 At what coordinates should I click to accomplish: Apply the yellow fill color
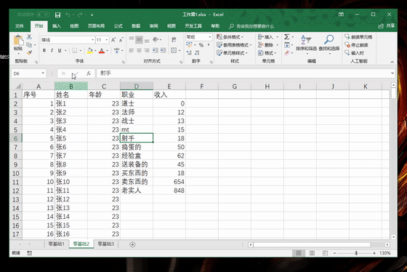point(90,50)
